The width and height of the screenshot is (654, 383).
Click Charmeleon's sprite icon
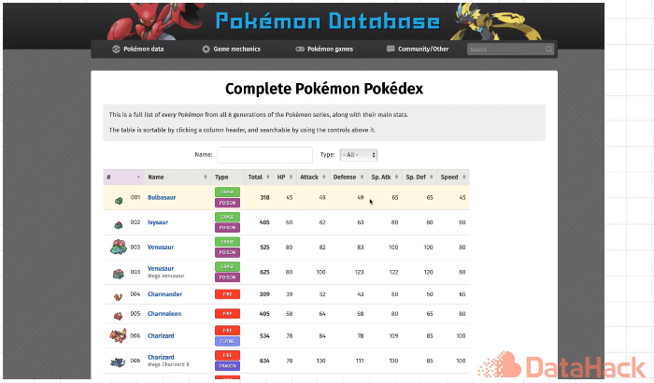[119, 317]
